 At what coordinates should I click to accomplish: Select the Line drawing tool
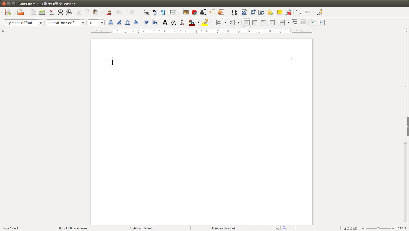(x=298, y=12)
